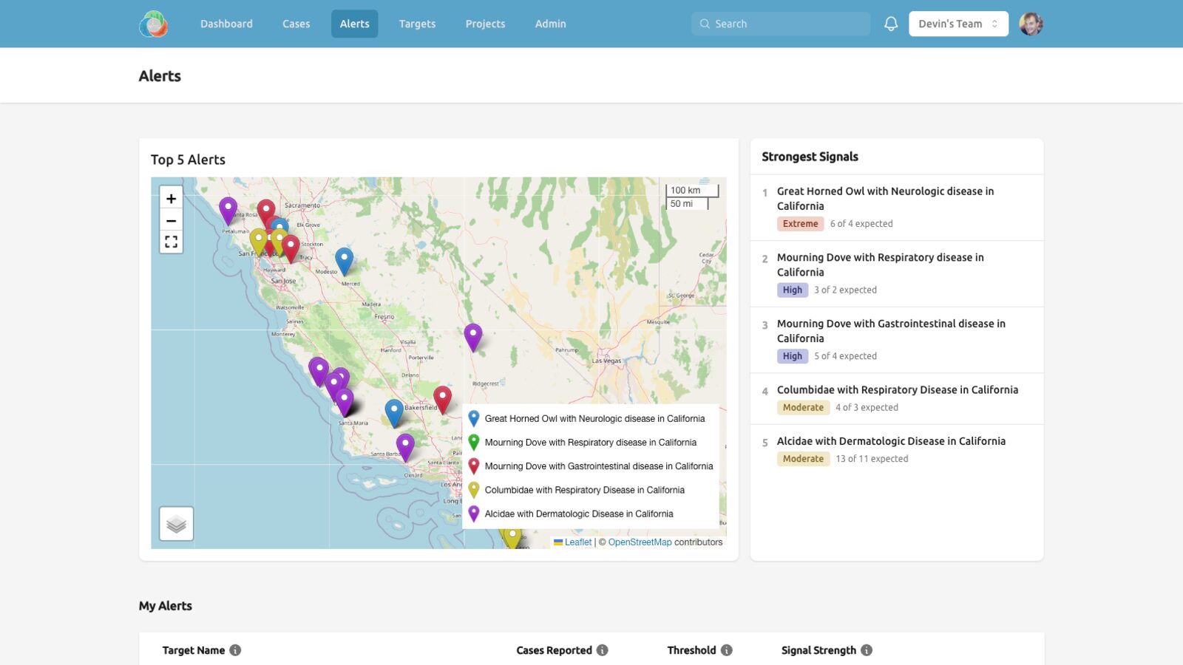Select the purple marker near Las Vegas
Image resolution: width=1183 pixels, height=665 pixels.
pyautogui.click(x=473, y=337)
